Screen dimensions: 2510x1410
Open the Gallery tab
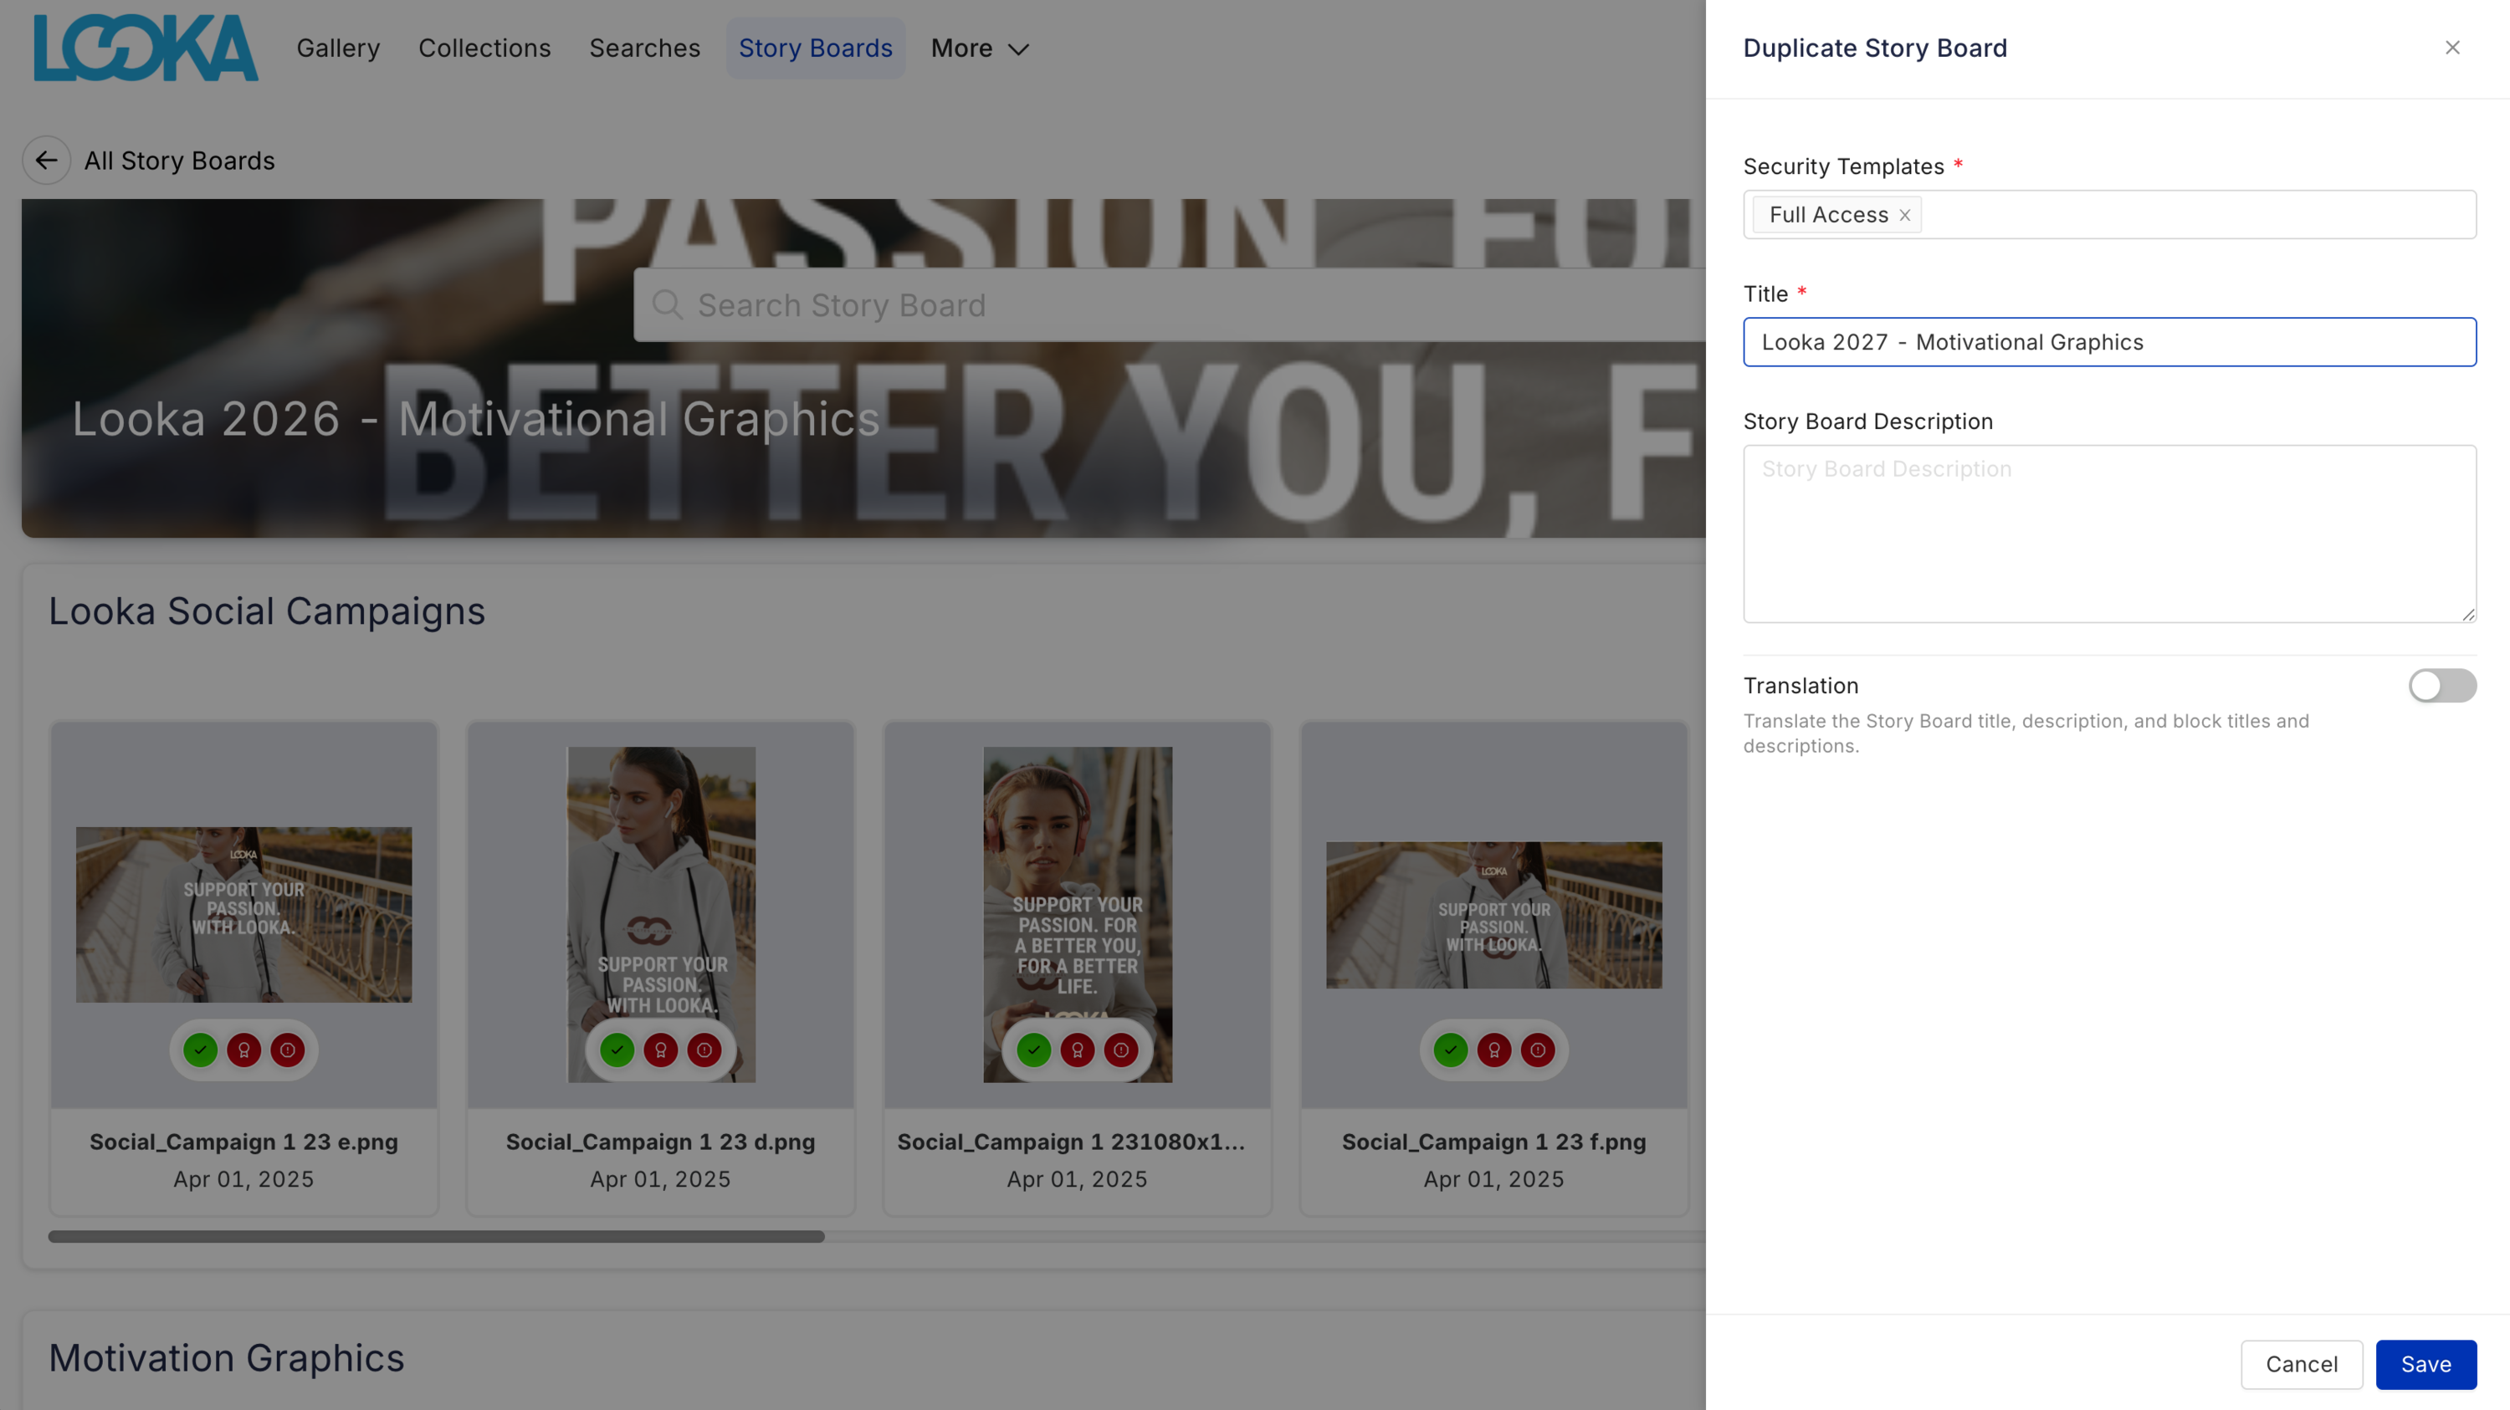click(x=338, y=48)
